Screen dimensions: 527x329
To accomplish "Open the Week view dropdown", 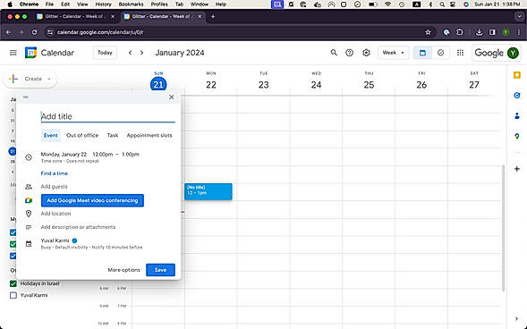I will pyautogui.click(x=393, y=53).
